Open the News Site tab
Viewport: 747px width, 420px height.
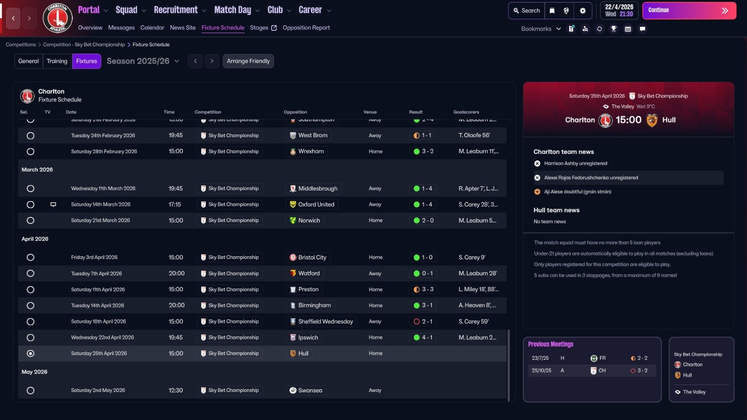click(x=183, y=28)
